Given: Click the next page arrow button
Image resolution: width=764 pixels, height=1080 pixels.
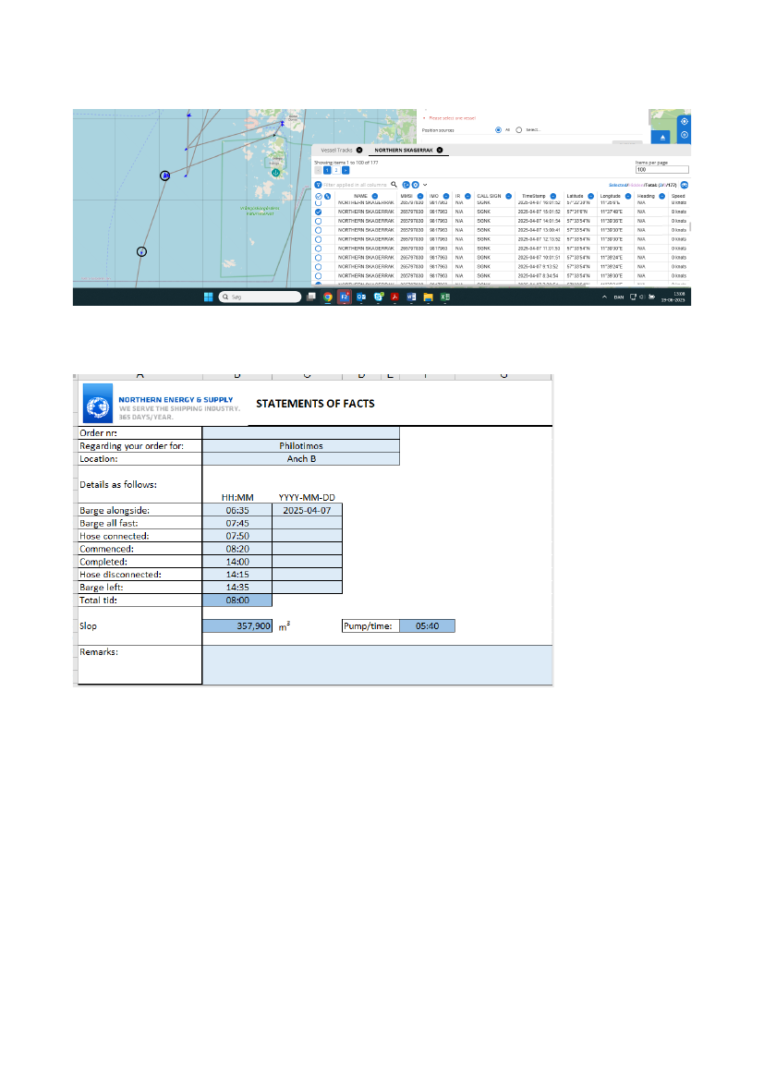Looking at the screenshot, I should pyautogui.click(x=346, y=170).
